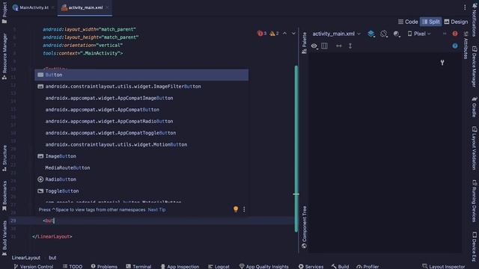Switch editor to Split view
The width and height of the screenshot is (479, 269).
pyautogui.click(x=431, y=22)
